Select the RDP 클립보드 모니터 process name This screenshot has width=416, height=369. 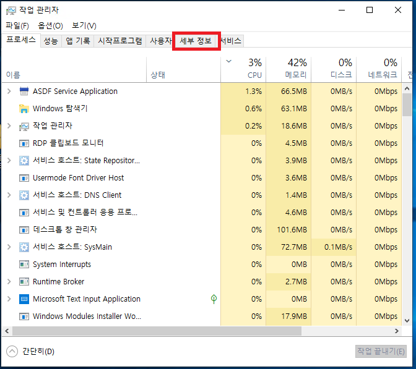tap(68, 143)
